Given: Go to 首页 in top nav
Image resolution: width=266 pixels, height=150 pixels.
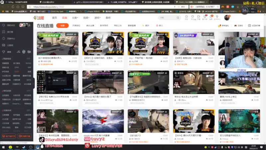Looking at the screenshot, I should coord(55,18).
